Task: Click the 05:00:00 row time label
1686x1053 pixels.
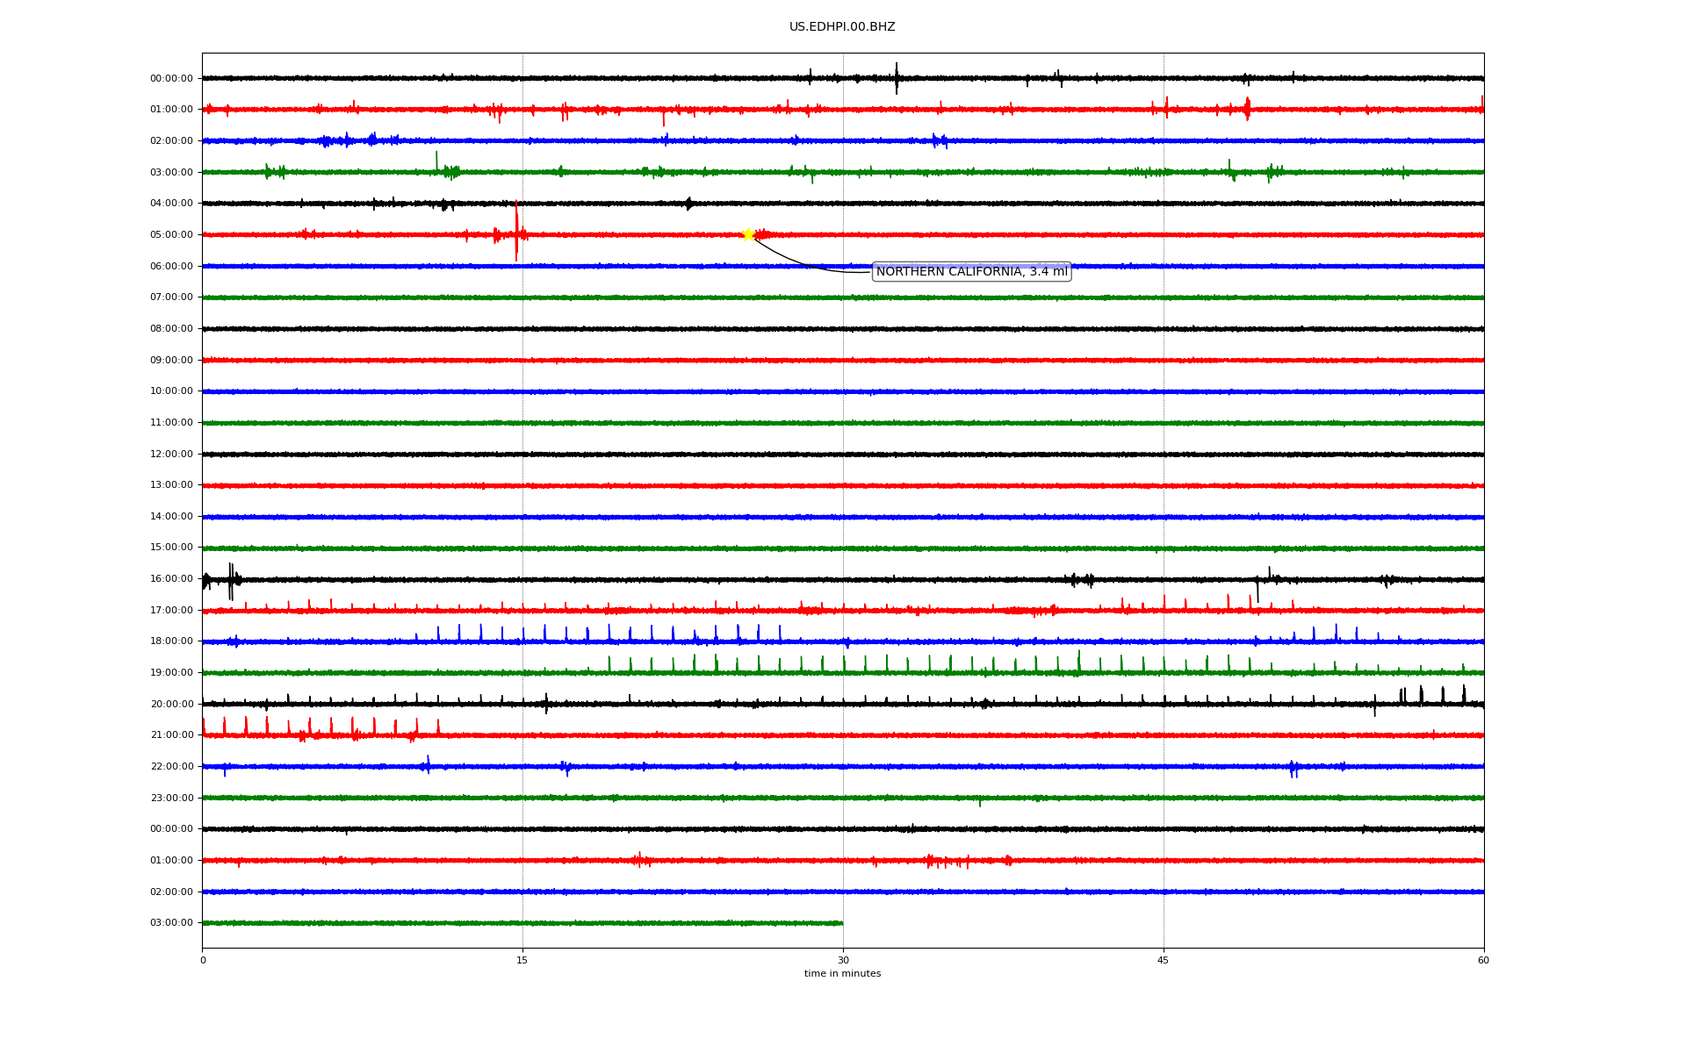Action: pos(171,235)
